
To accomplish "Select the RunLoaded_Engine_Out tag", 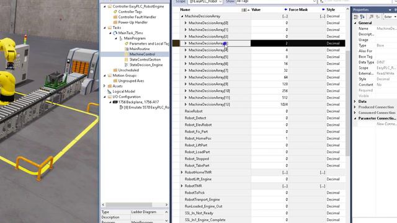I will pos(203,206).
